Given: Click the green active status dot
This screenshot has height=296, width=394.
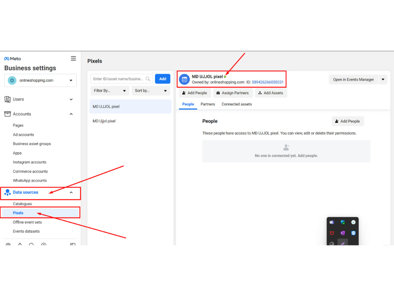Looking at the screenshot, I should (x=225, y=77).
